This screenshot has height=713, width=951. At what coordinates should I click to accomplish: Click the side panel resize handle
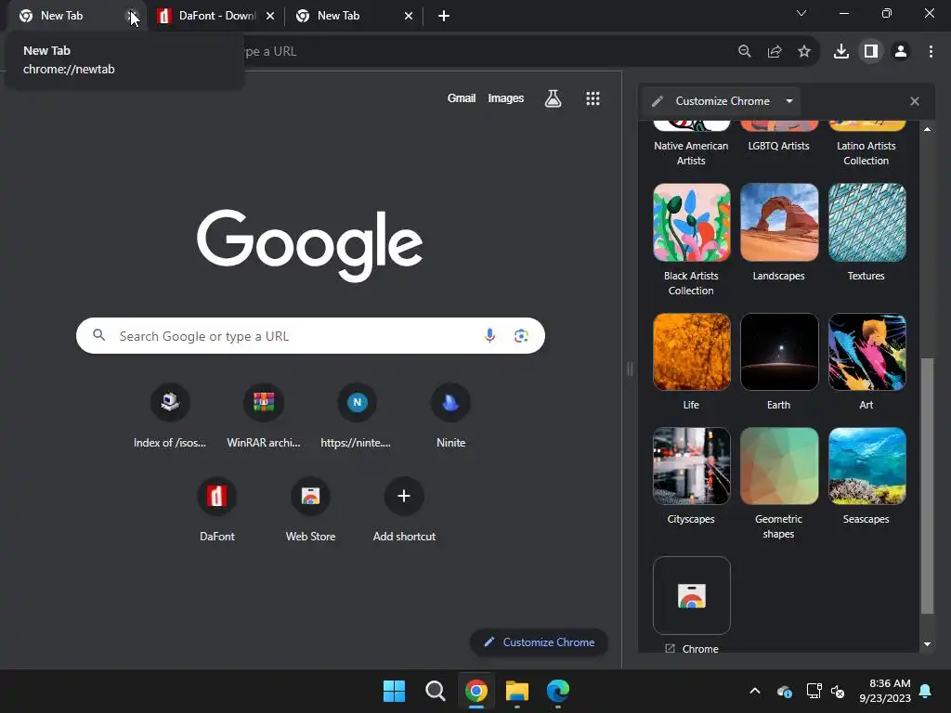tap(630, 369)
